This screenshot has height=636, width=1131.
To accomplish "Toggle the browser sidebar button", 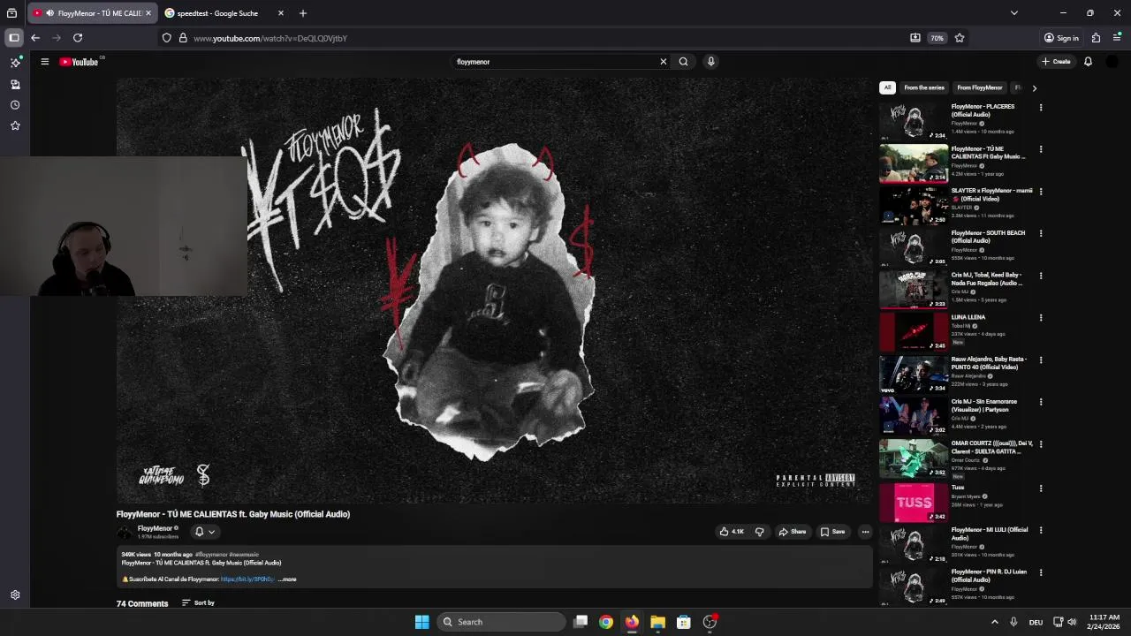I will coord(13,38).
